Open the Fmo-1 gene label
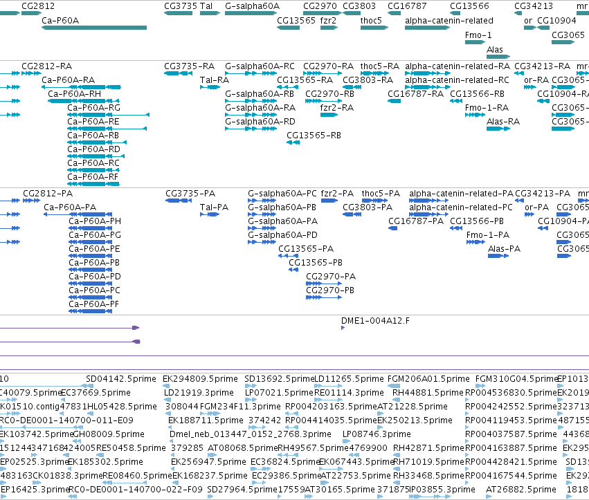This screenshot has width=589, height=500. tap(478, 35)
